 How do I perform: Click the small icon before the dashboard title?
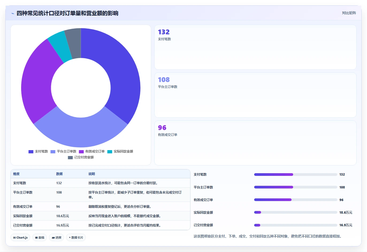(13, 13)
